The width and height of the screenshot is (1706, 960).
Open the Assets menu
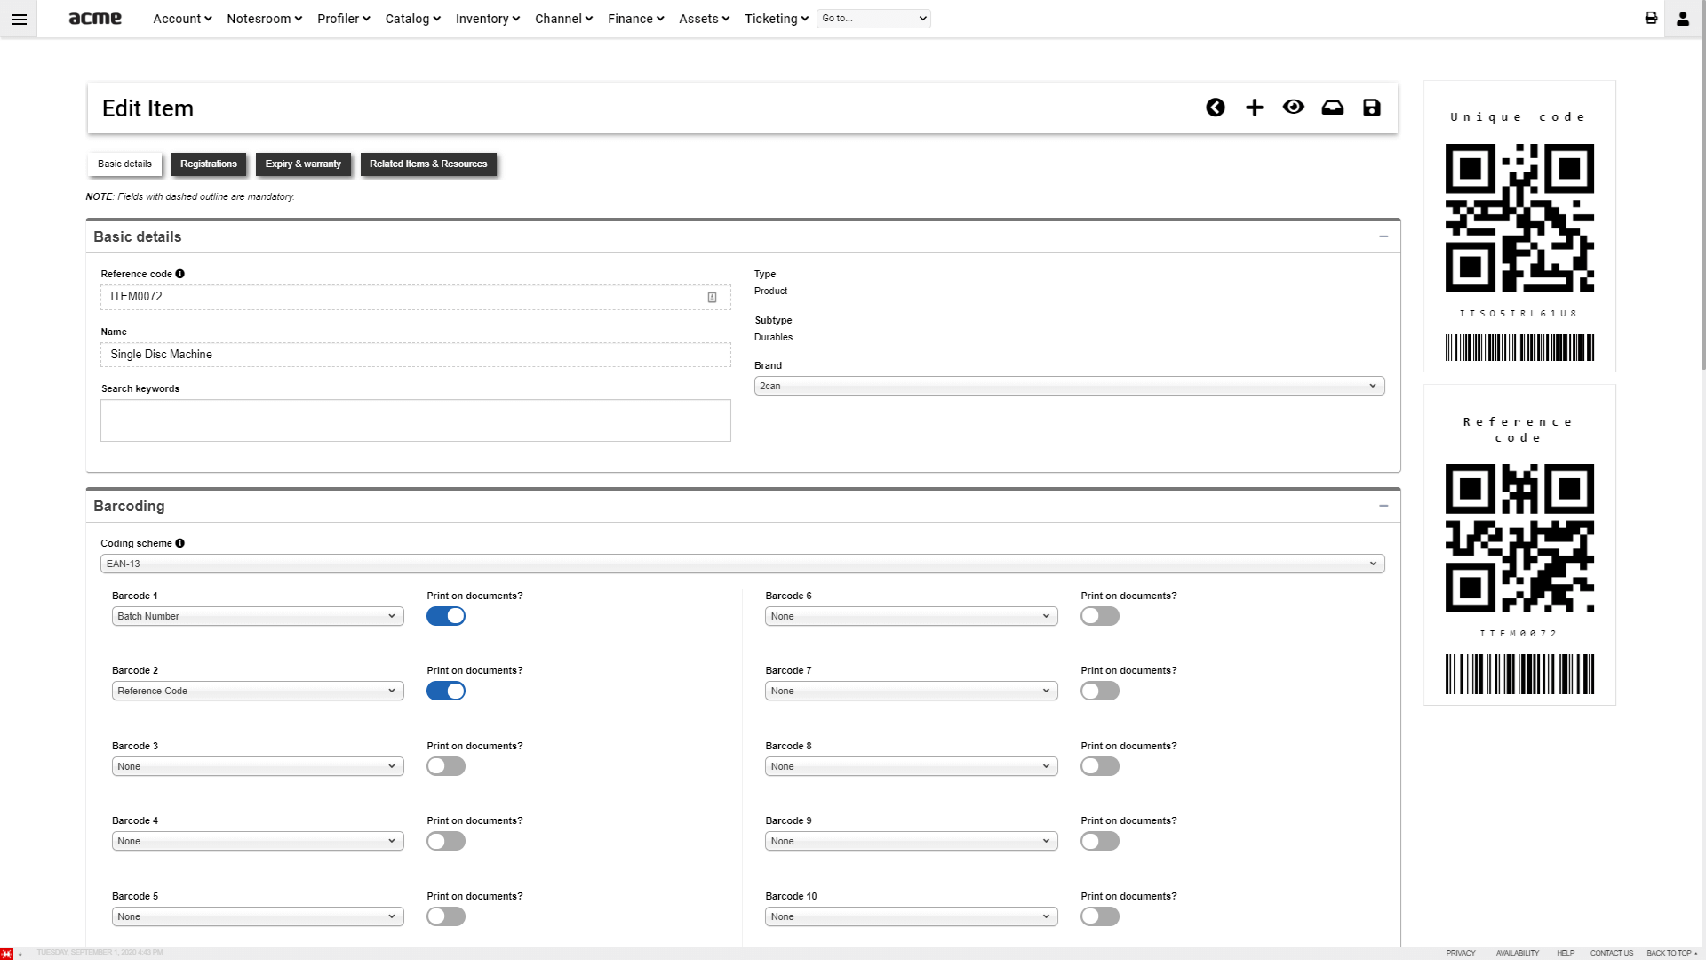click(x=704, y=19)
